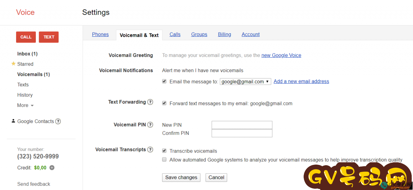Follow the new Google Voice link
Viewport: 413px width, 190px height.
pos(281,55)
